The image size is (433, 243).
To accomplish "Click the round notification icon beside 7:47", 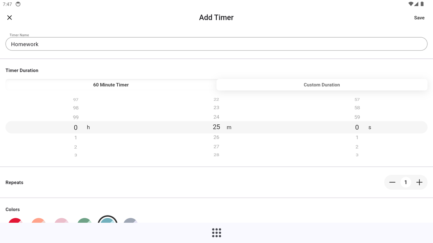I will point(18,4).
